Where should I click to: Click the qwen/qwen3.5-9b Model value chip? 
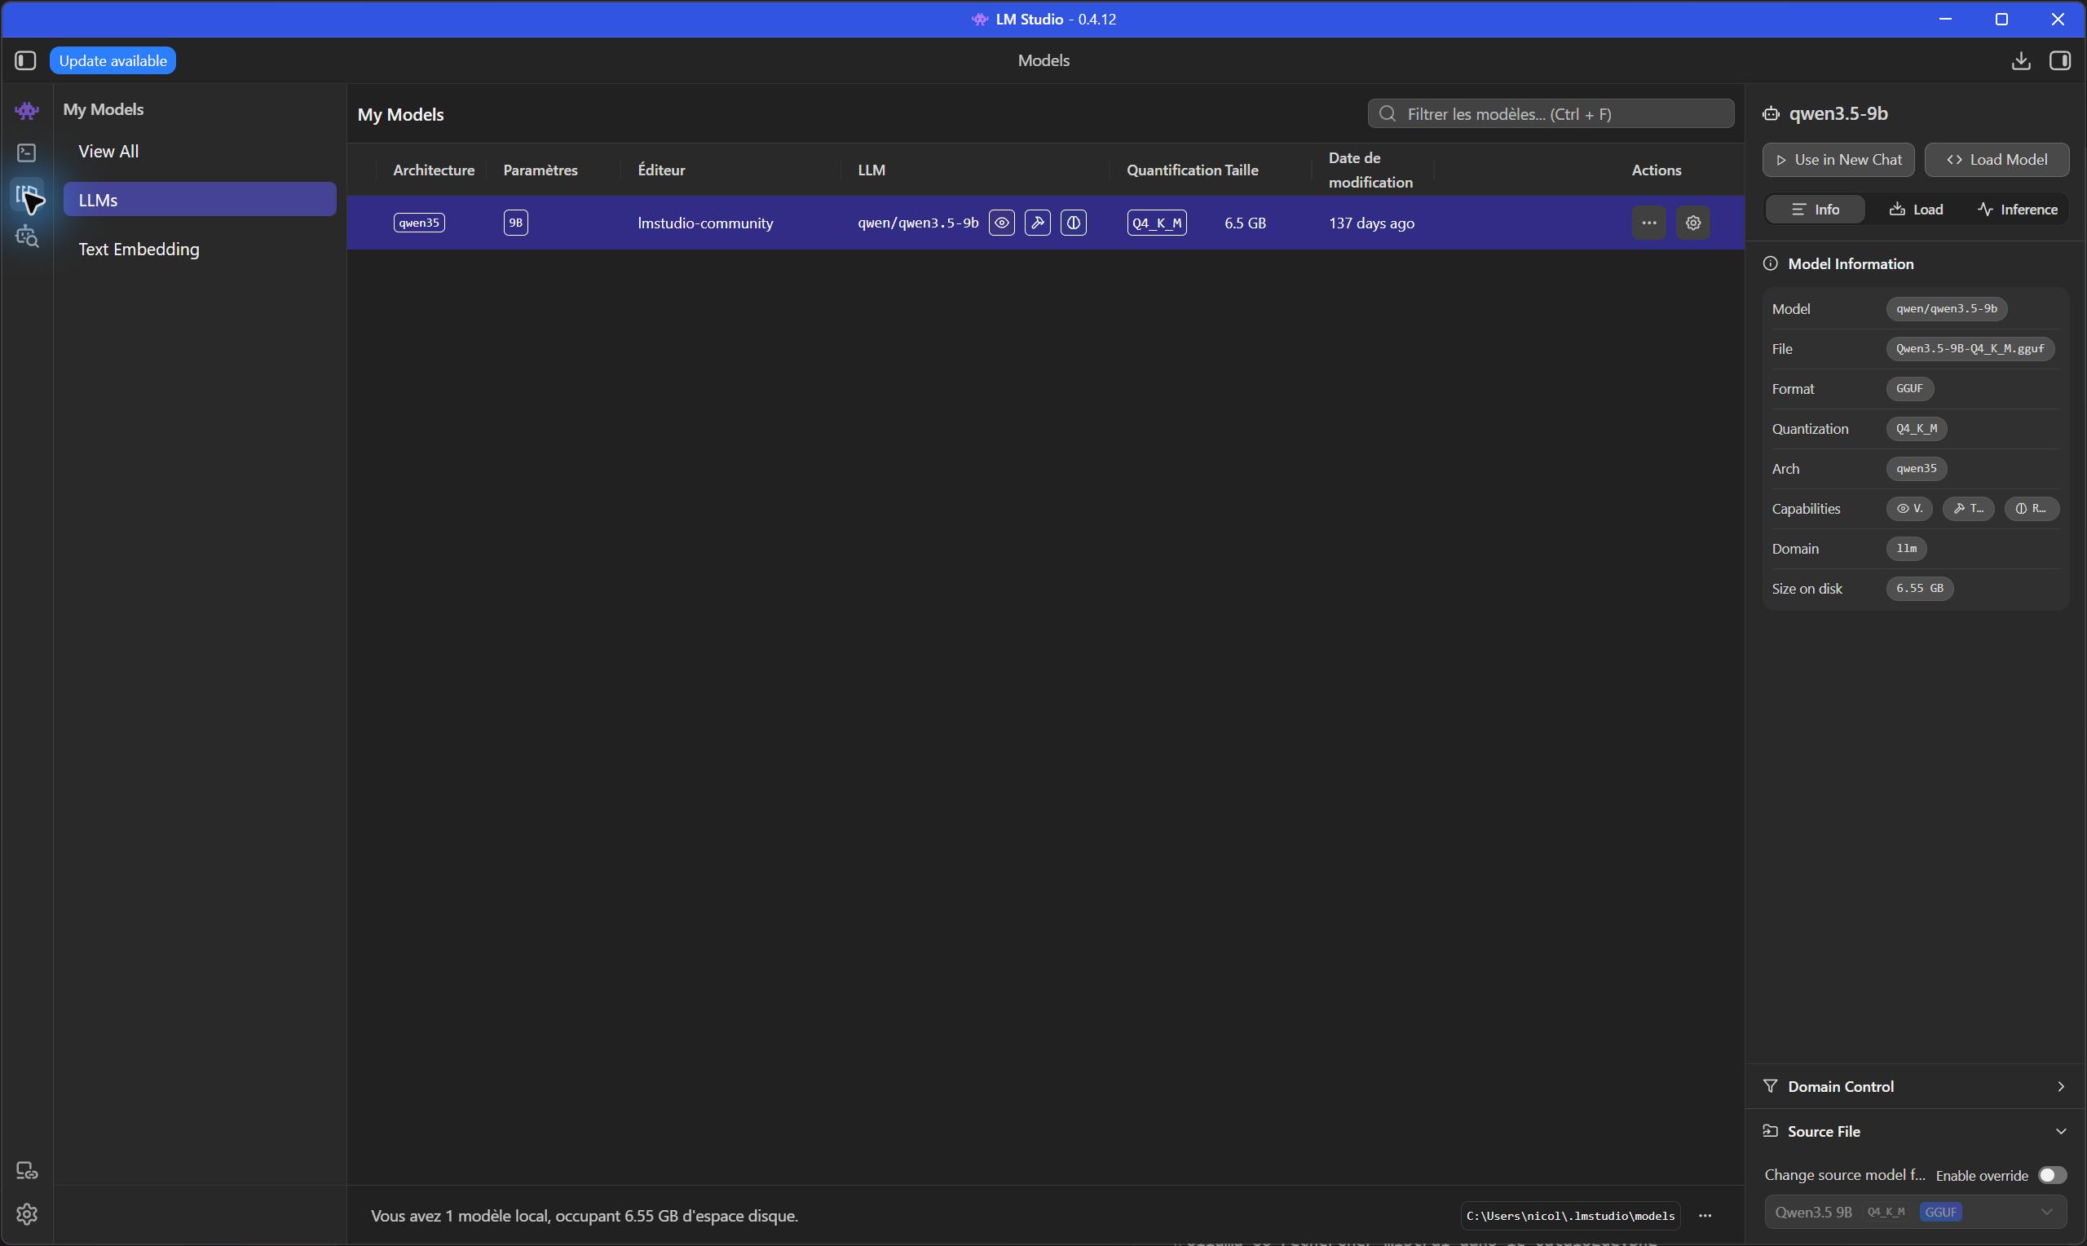click(x=1947, y=309)
